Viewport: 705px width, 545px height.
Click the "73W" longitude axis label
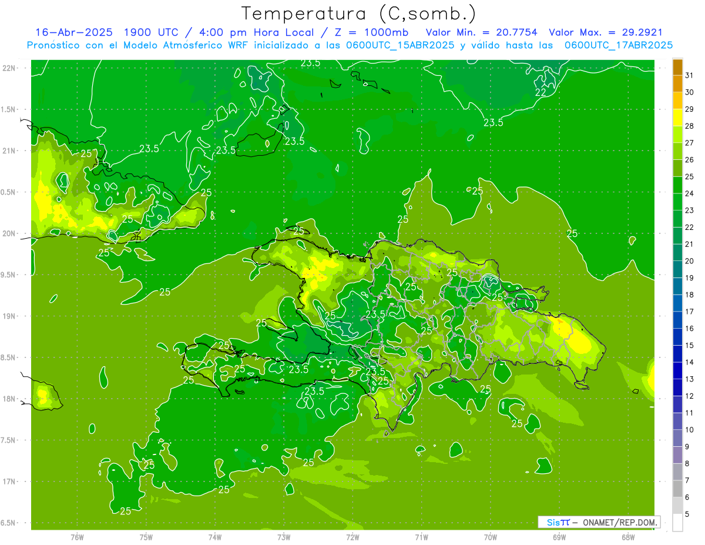tap(284, 537)
